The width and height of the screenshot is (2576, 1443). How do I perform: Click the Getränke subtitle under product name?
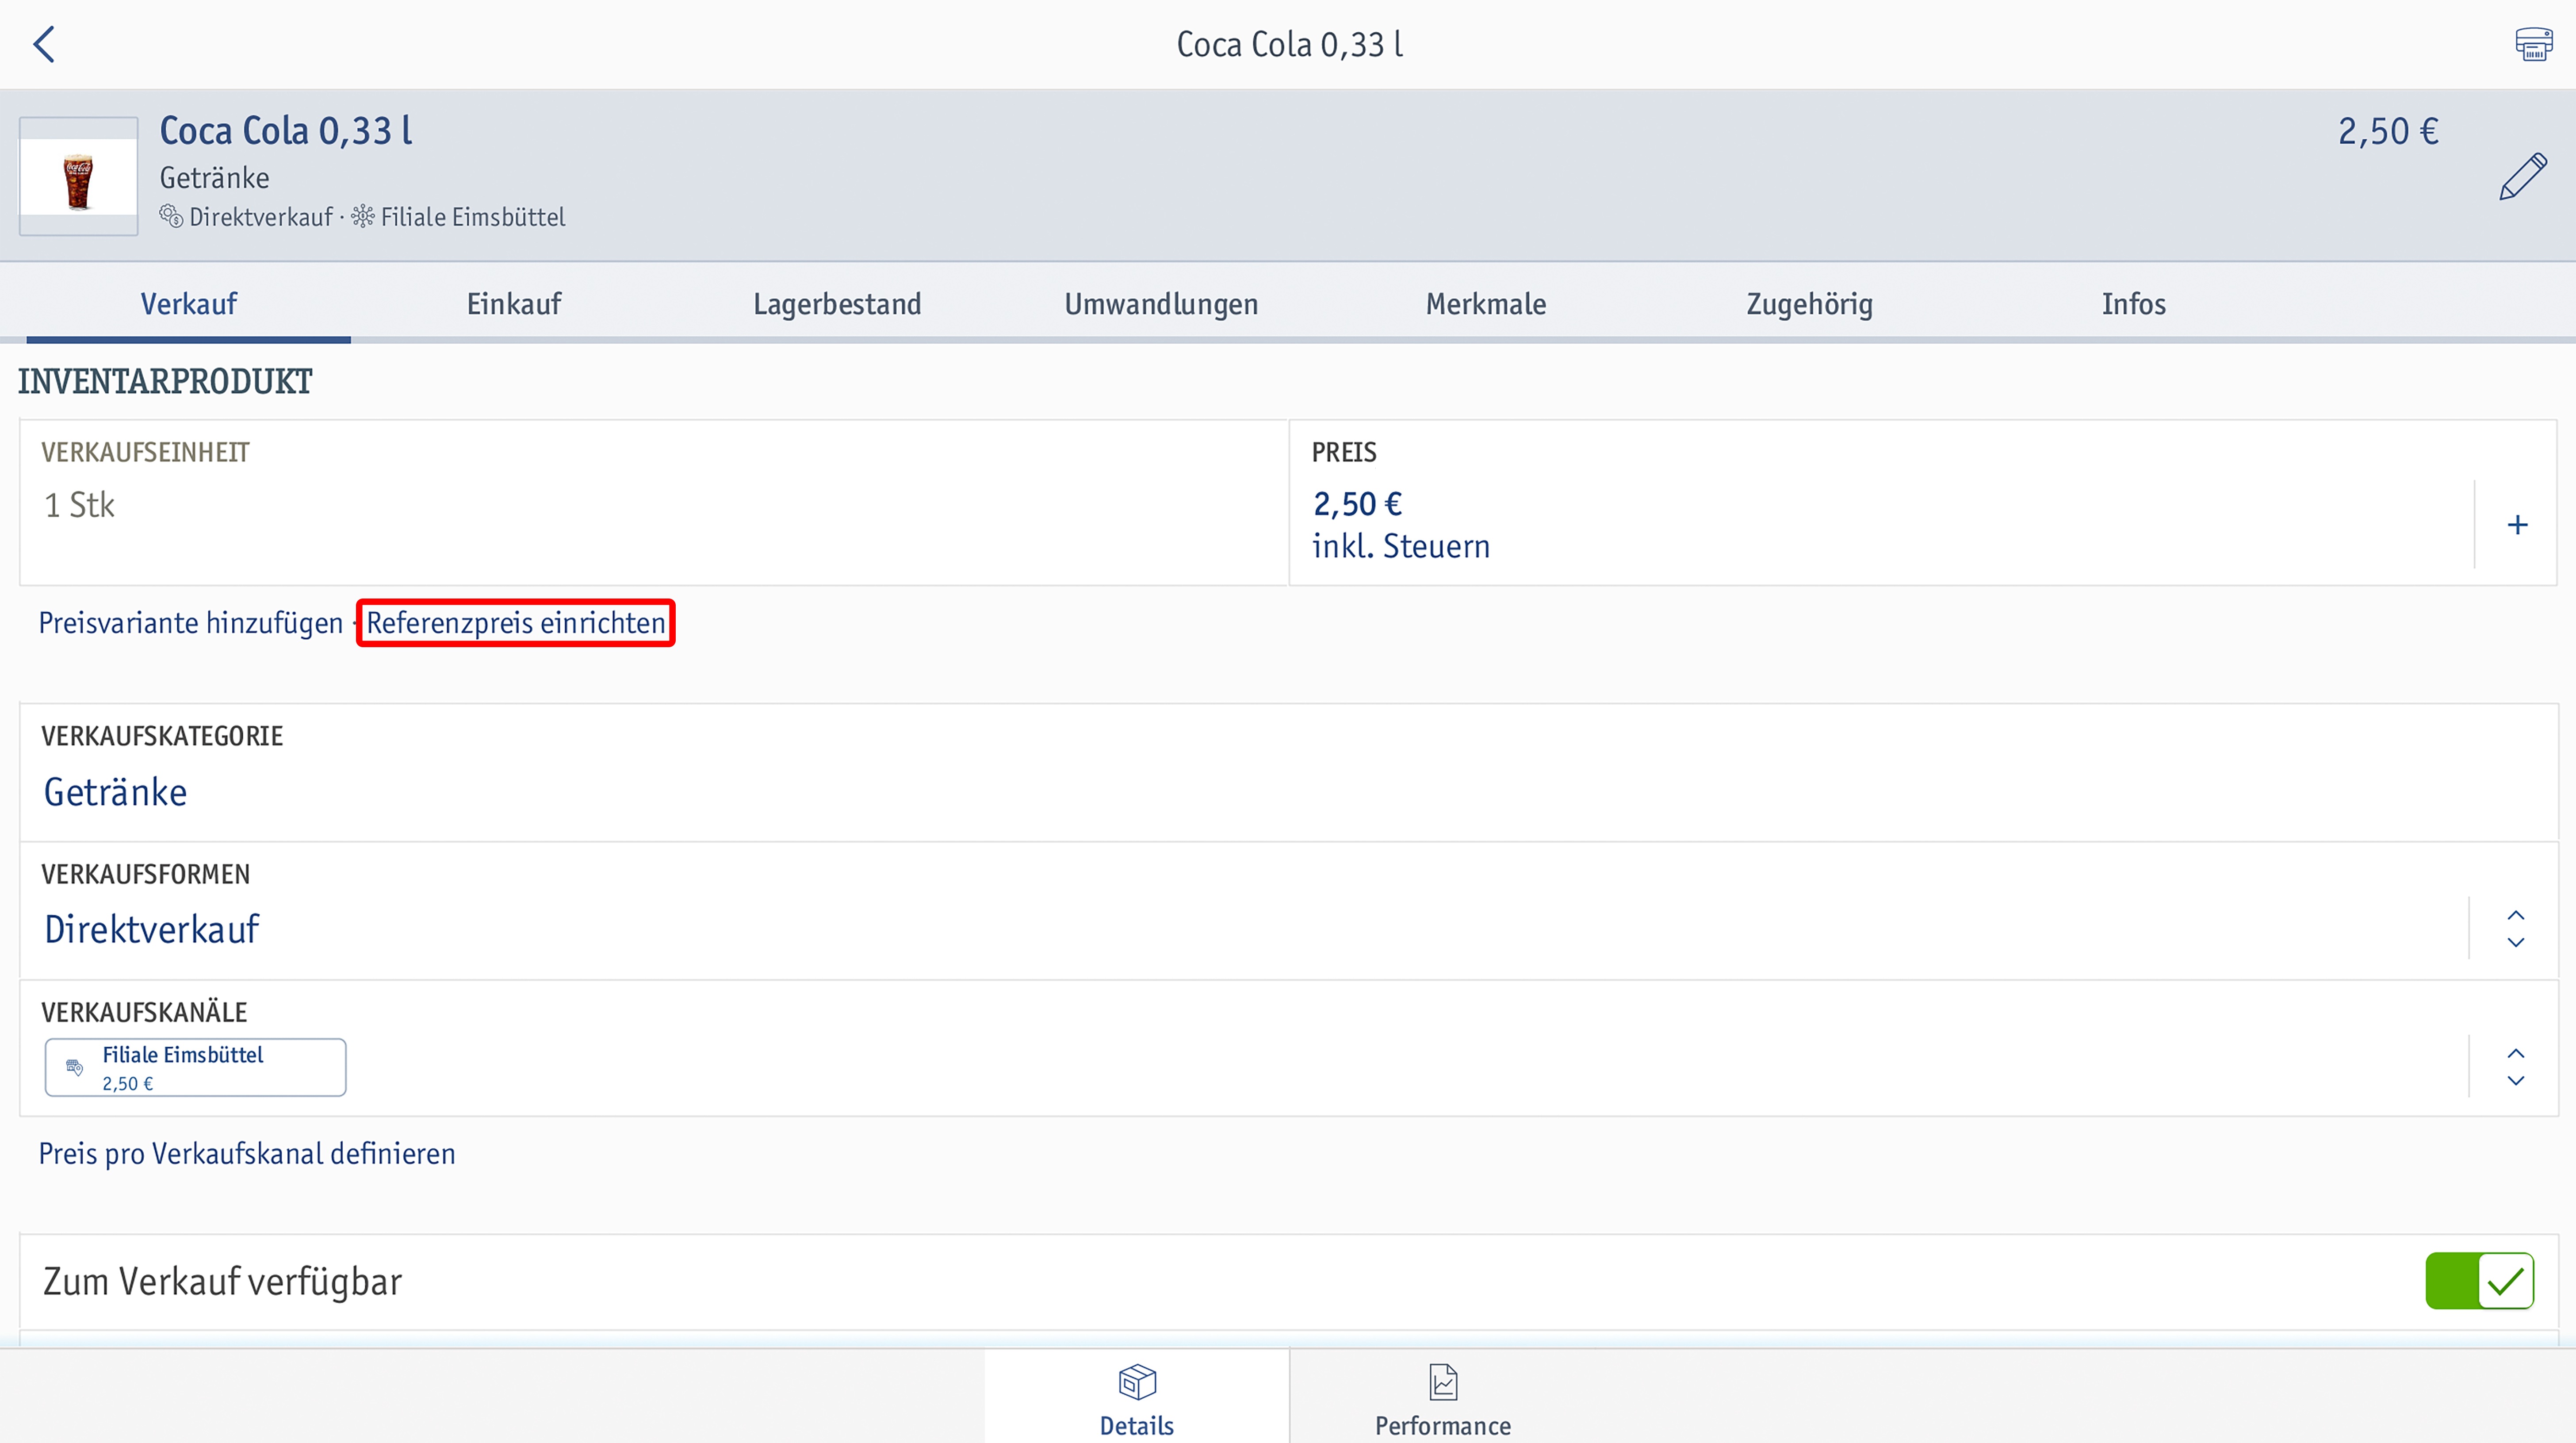click(x=214, y=178)
